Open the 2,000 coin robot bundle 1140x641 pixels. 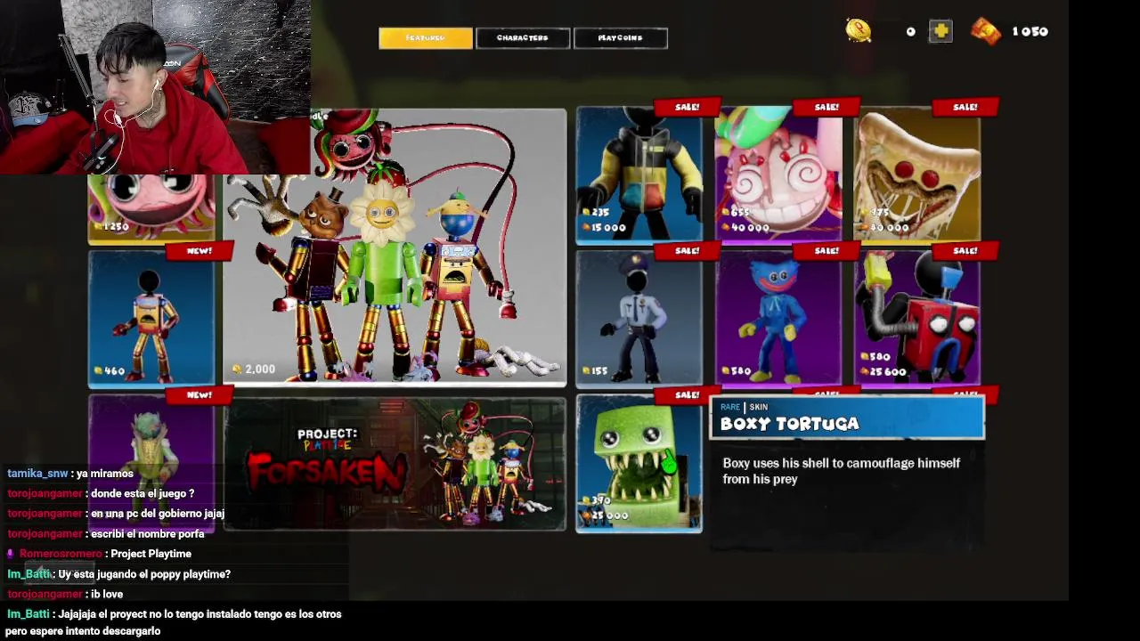395,247
